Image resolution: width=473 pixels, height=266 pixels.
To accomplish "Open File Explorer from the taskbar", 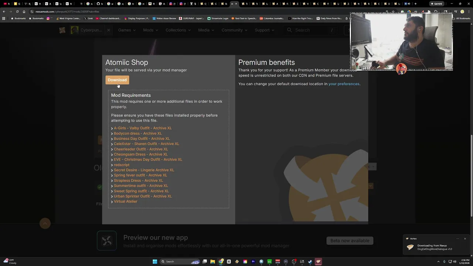I will click(212, 262).
